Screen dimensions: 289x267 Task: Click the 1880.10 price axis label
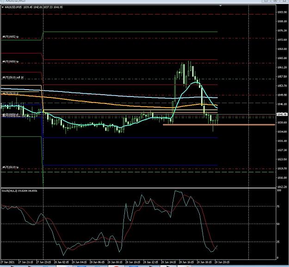[x=282, y=21]
